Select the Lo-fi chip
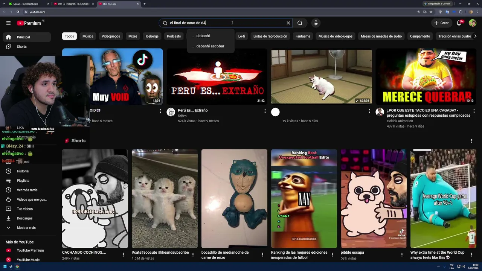482x271 pixels. (x=242, y=36)
